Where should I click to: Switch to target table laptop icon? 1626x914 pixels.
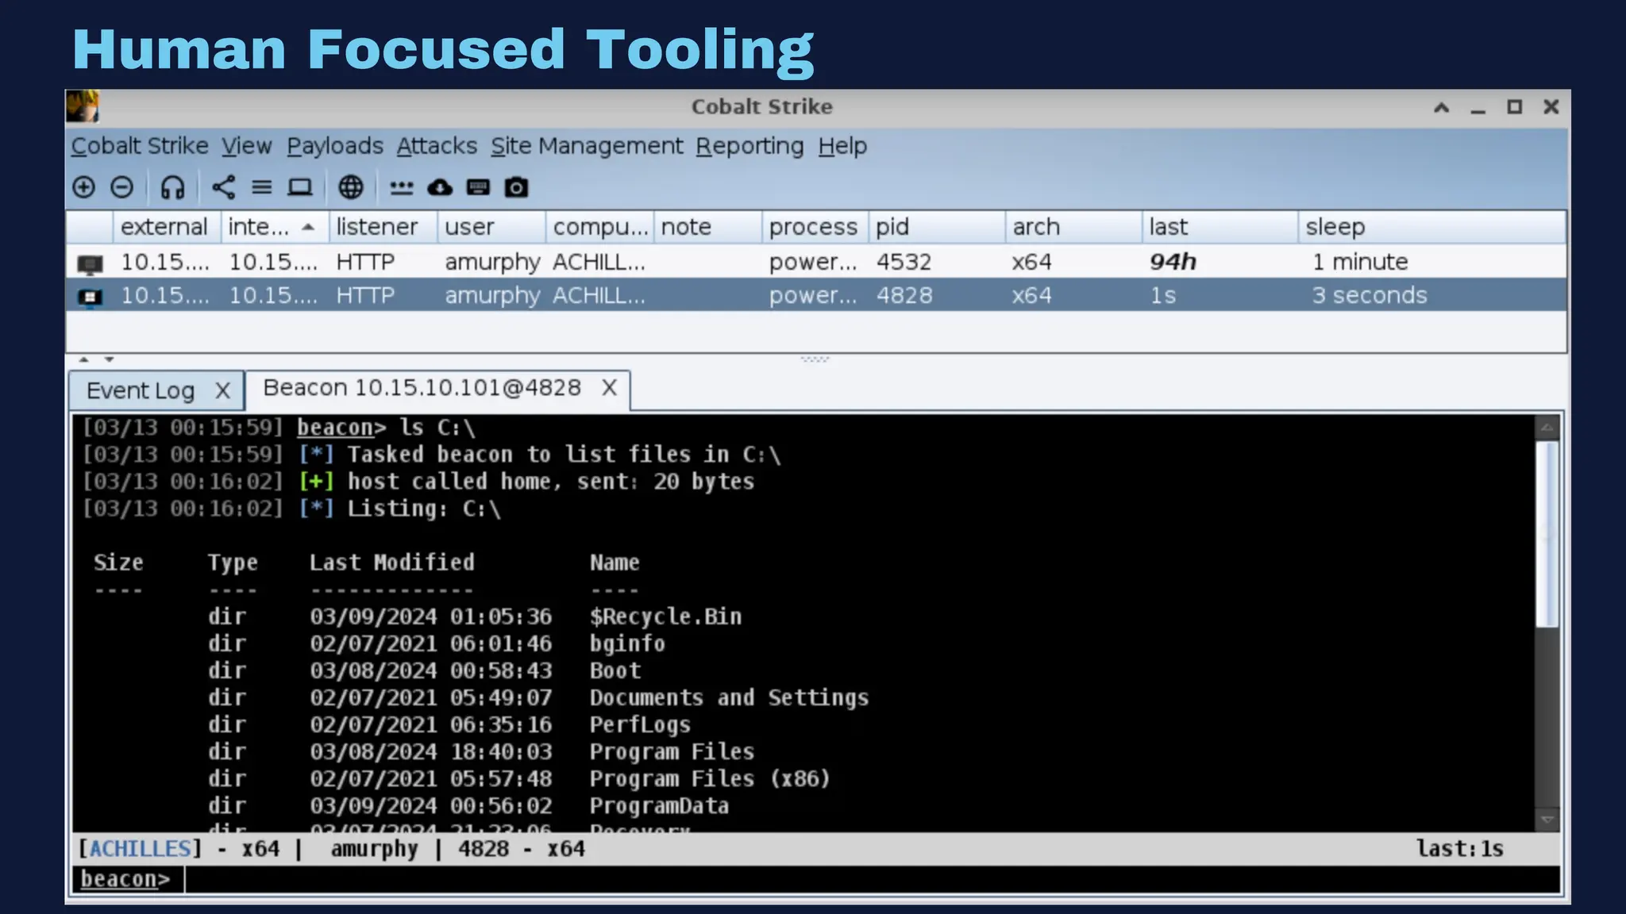click(300, 187)
